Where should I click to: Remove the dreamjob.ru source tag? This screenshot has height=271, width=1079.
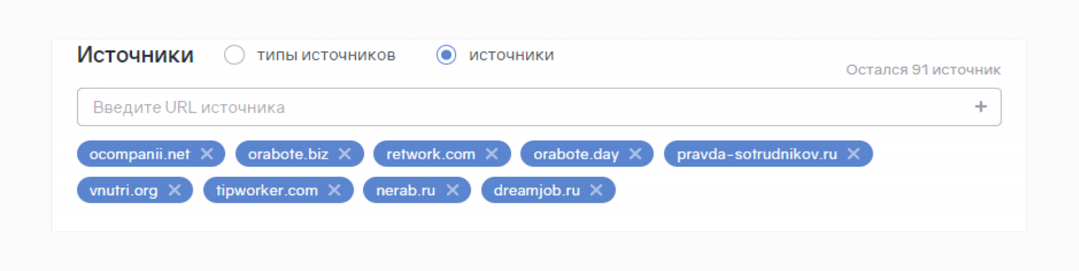pos(596,190)
